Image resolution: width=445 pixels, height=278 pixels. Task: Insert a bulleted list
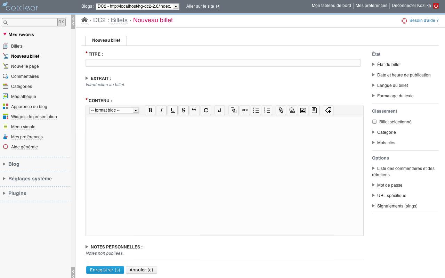[x=256, y=110]
